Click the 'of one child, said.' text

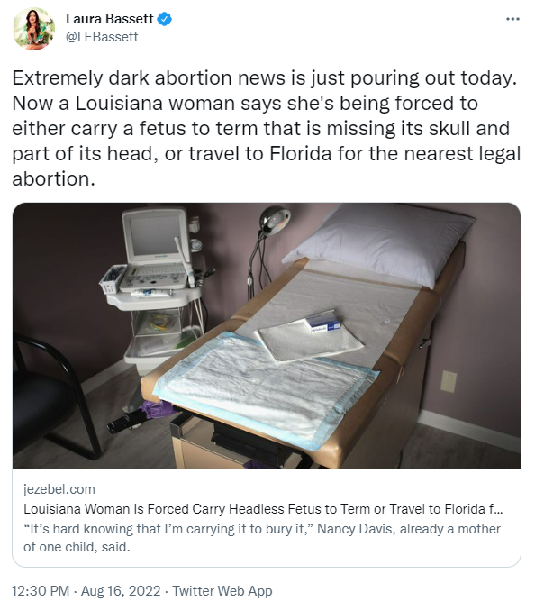[x=77, y=547]
